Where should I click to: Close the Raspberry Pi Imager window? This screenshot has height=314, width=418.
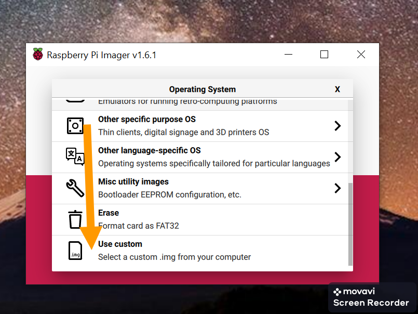(361, 55)
